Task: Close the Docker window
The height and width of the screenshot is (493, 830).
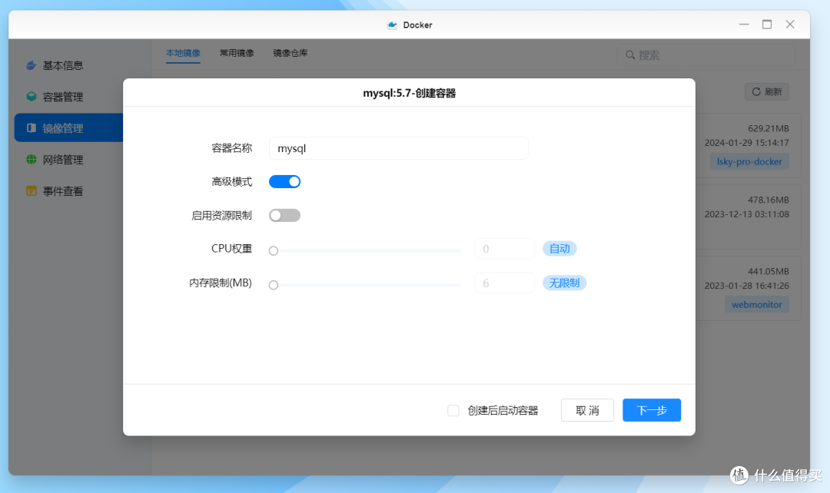Action: pyautogui.click(x=790, y=25)
